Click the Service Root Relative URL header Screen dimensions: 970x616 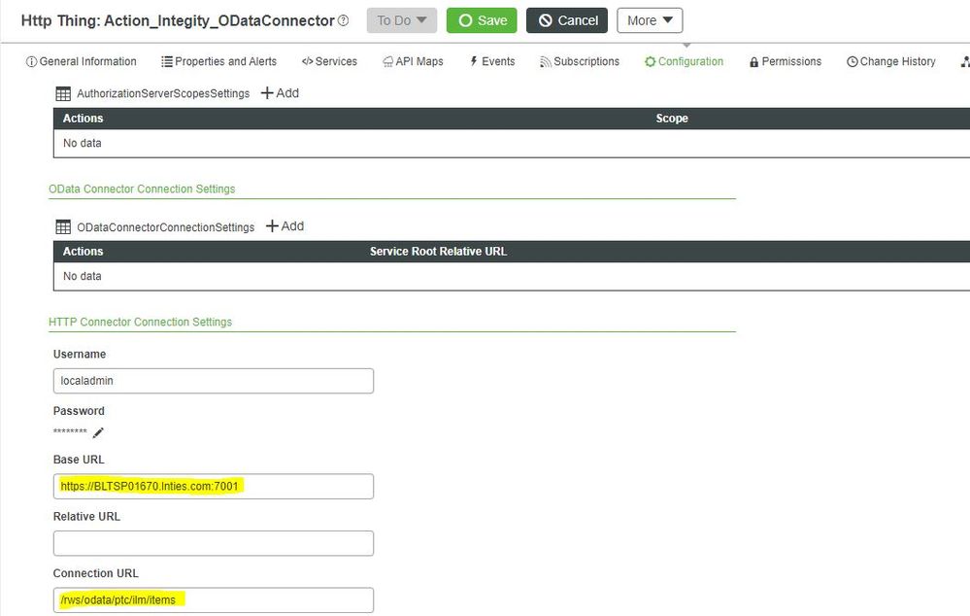point(438,252)
